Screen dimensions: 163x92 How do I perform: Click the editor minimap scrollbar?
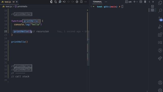[x=88, y=37]
